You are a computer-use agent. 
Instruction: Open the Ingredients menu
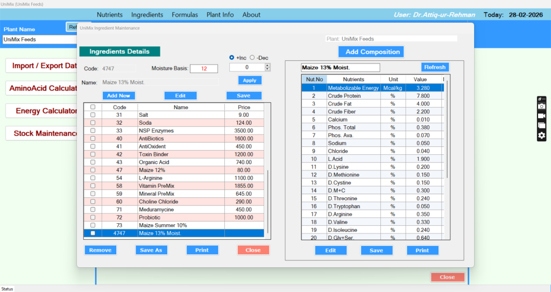[x=147, y=15]
